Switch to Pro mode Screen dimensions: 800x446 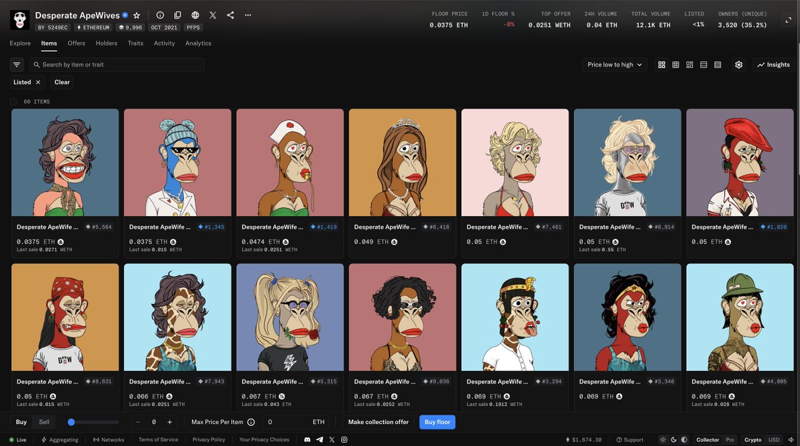730,439
